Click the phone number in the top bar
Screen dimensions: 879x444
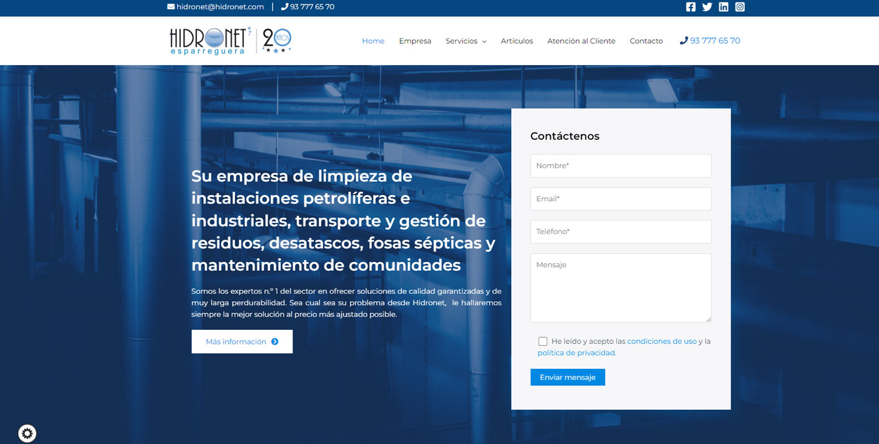pyautogui.click(x=307, y=7)
